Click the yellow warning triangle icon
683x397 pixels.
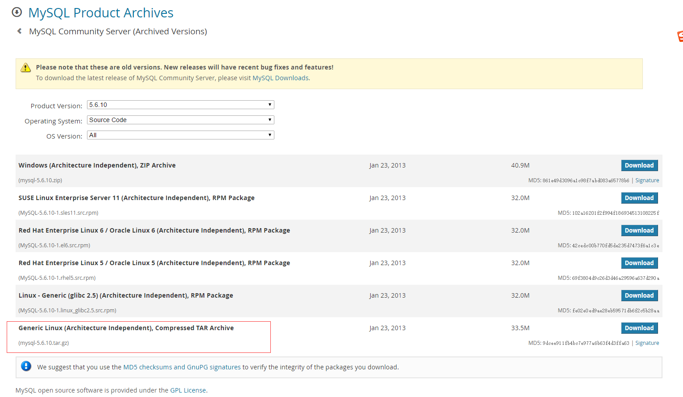[25, 67]
